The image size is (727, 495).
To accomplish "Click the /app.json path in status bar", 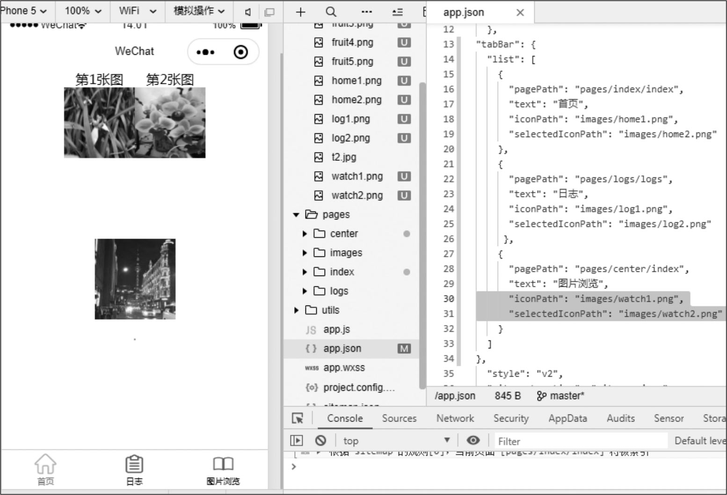I will point(455,396).
